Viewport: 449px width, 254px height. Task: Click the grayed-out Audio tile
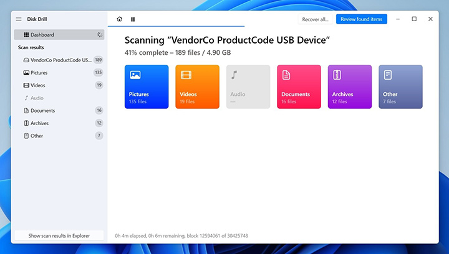[x=248, y=87]
